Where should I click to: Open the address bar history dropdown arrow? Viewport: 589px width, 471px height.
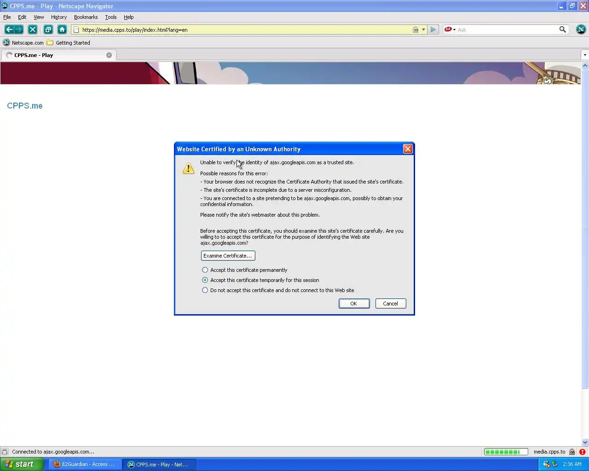[423, 29]
